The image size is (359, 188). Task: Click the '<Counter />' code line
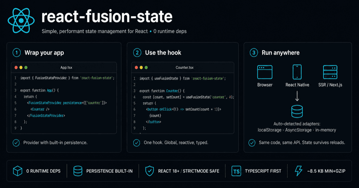click(40, 109)
